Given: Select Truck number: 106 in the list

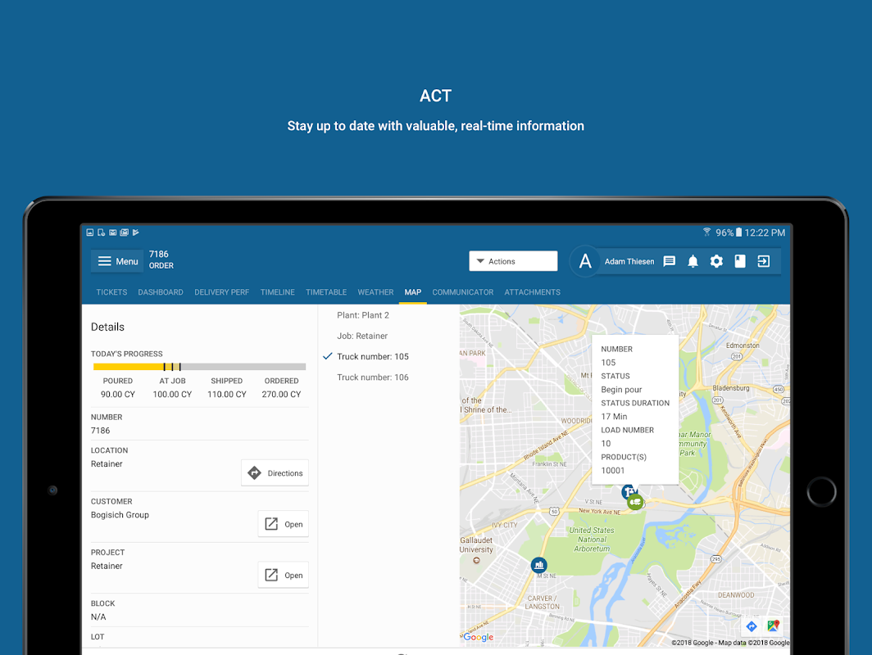Looking at the screenshot, I should (x=373, y=377).
